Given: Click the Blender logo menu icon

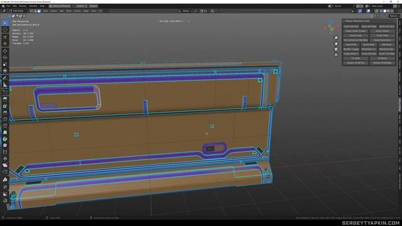Looking at the screenshot, I should 3,6.
